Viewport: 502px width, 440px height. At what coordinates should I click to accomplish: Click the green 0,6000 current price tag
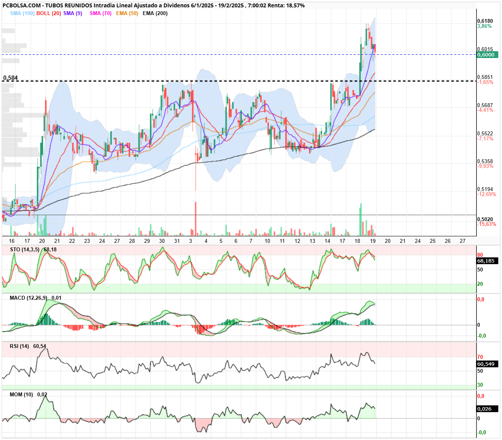(487, 55)
